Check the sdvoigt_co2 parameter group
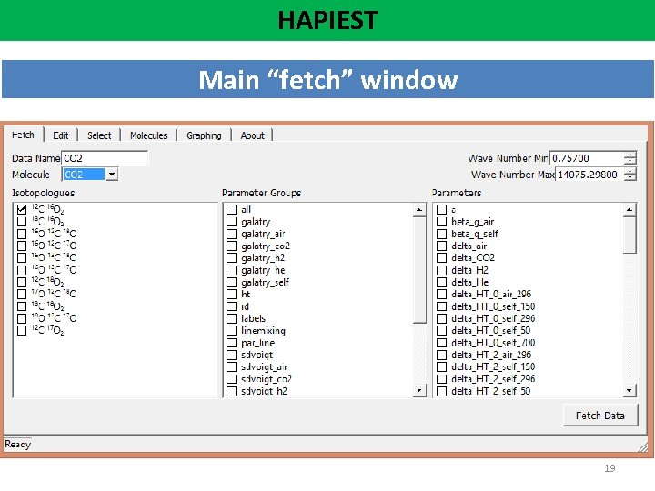655x491 pixels. 231,378
